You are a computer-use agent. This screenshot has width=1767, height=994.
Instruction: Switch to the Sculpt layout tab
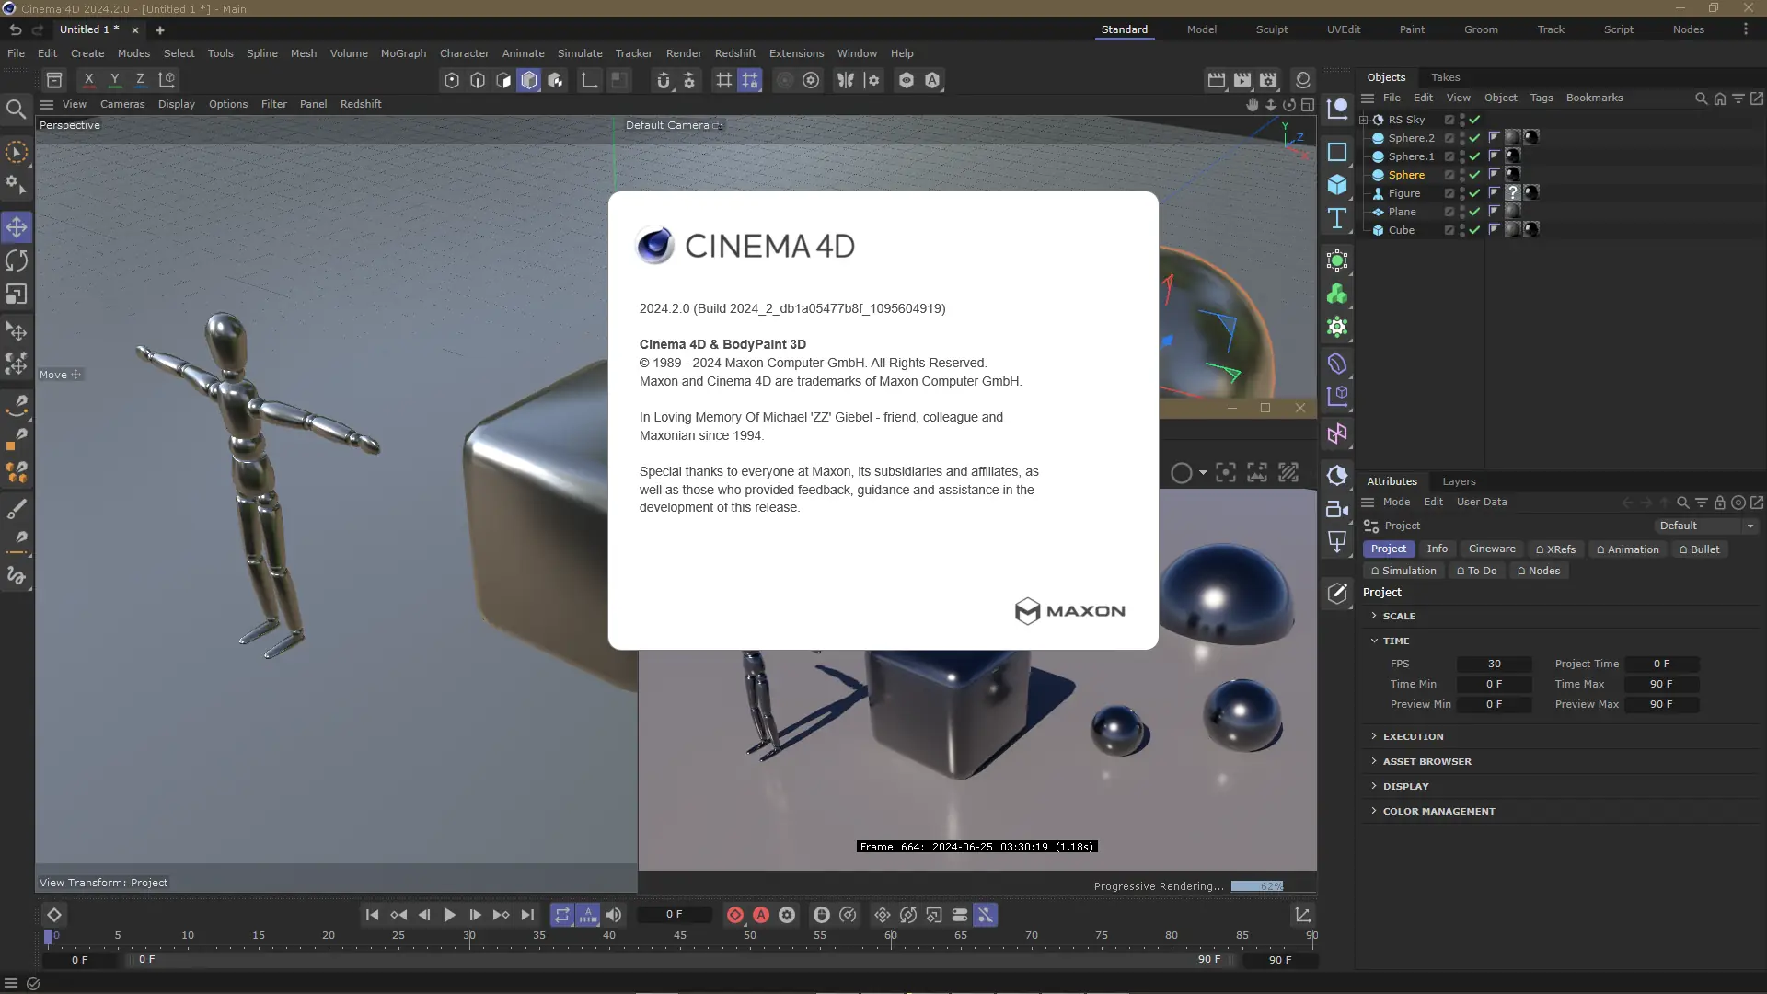tap(1272, 29)
